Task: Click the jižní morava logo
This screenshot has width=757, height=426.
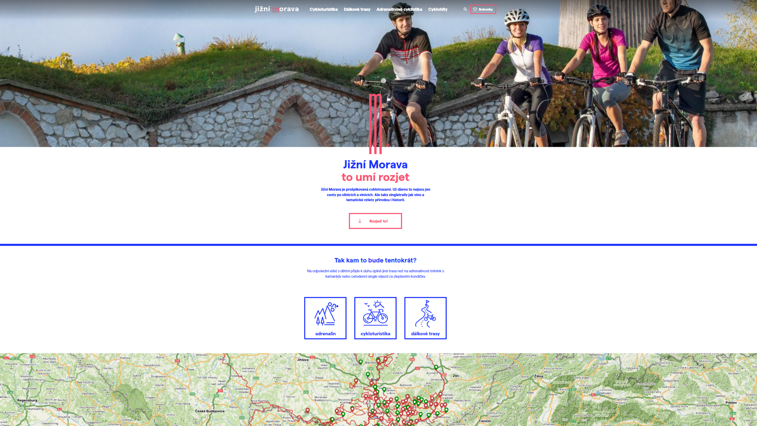Action: coord(277,9)
